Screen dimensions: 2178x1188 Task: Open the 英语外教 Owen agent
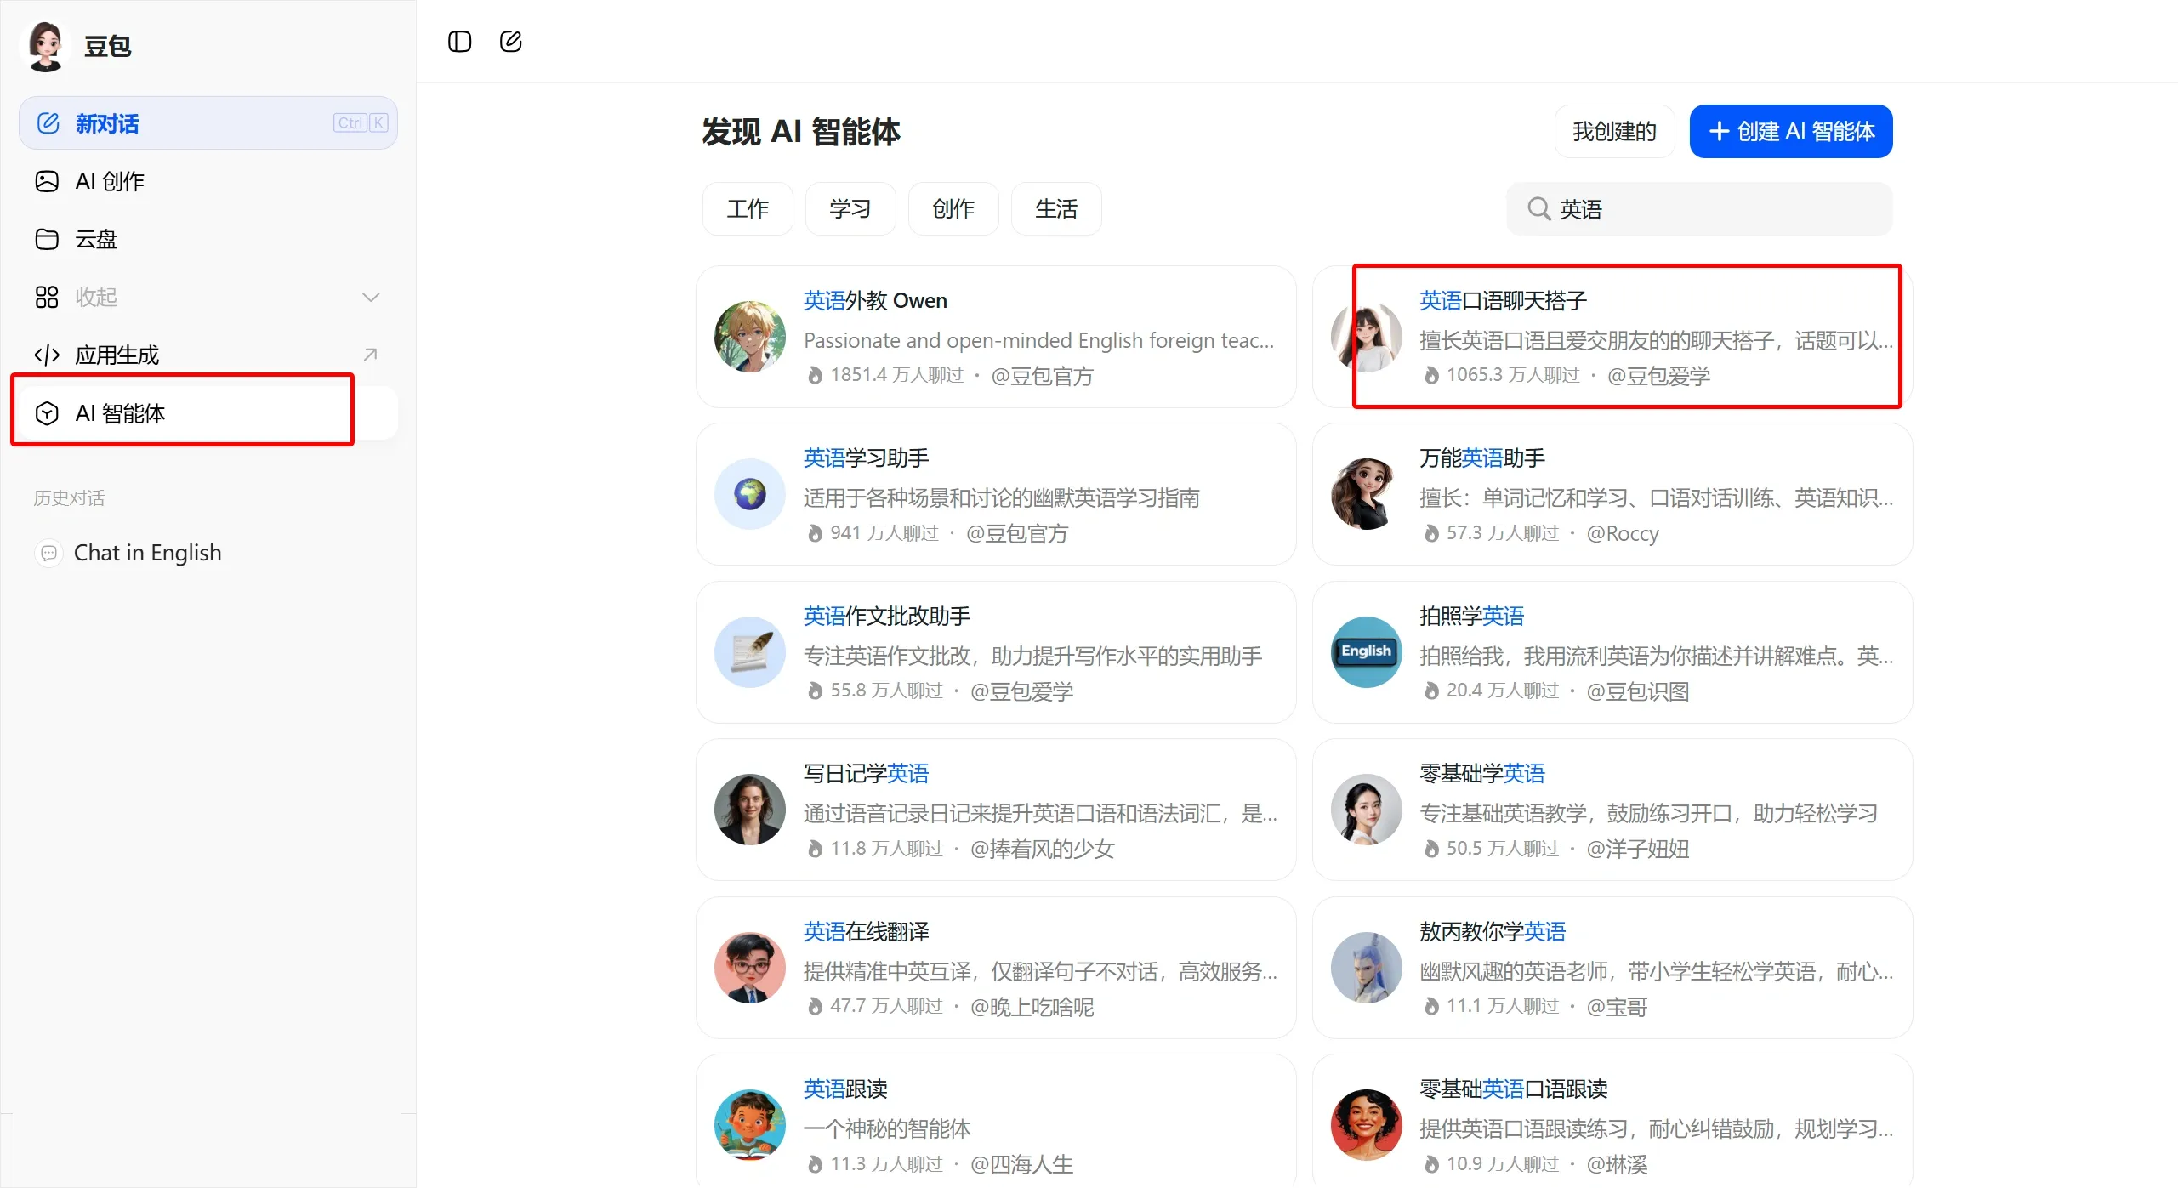point(875,300)
